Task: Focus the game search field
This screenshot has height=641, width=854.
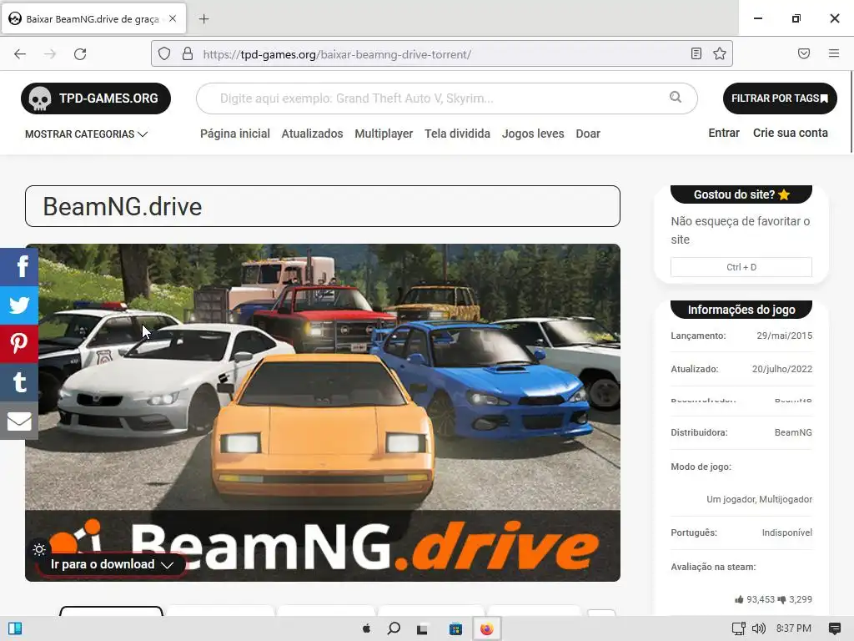Action: (x=447, y=98)
